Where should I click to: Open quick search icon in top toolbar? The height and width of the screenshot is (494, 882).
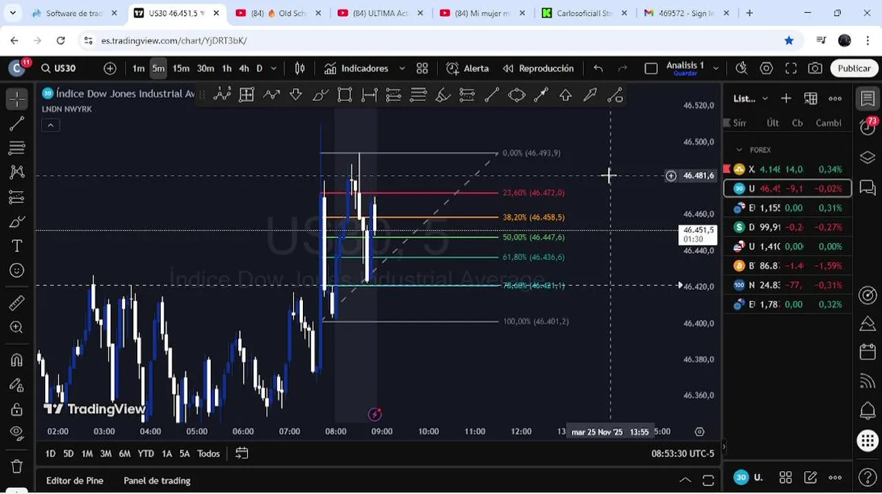tap(741, 68)
